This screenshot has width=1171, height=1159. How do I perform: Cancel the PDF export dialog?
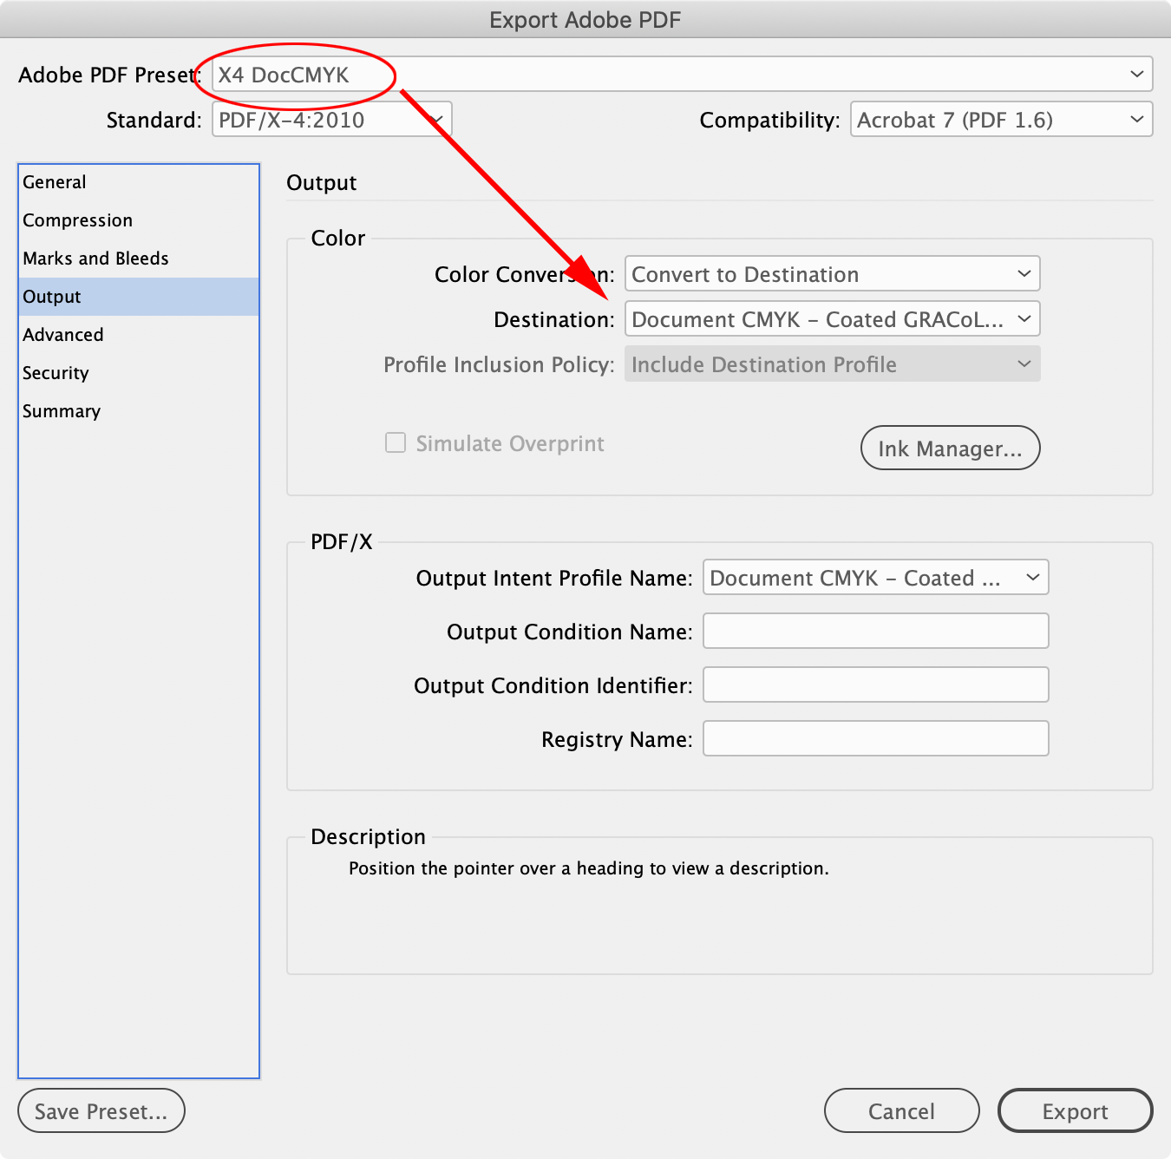901,1110
